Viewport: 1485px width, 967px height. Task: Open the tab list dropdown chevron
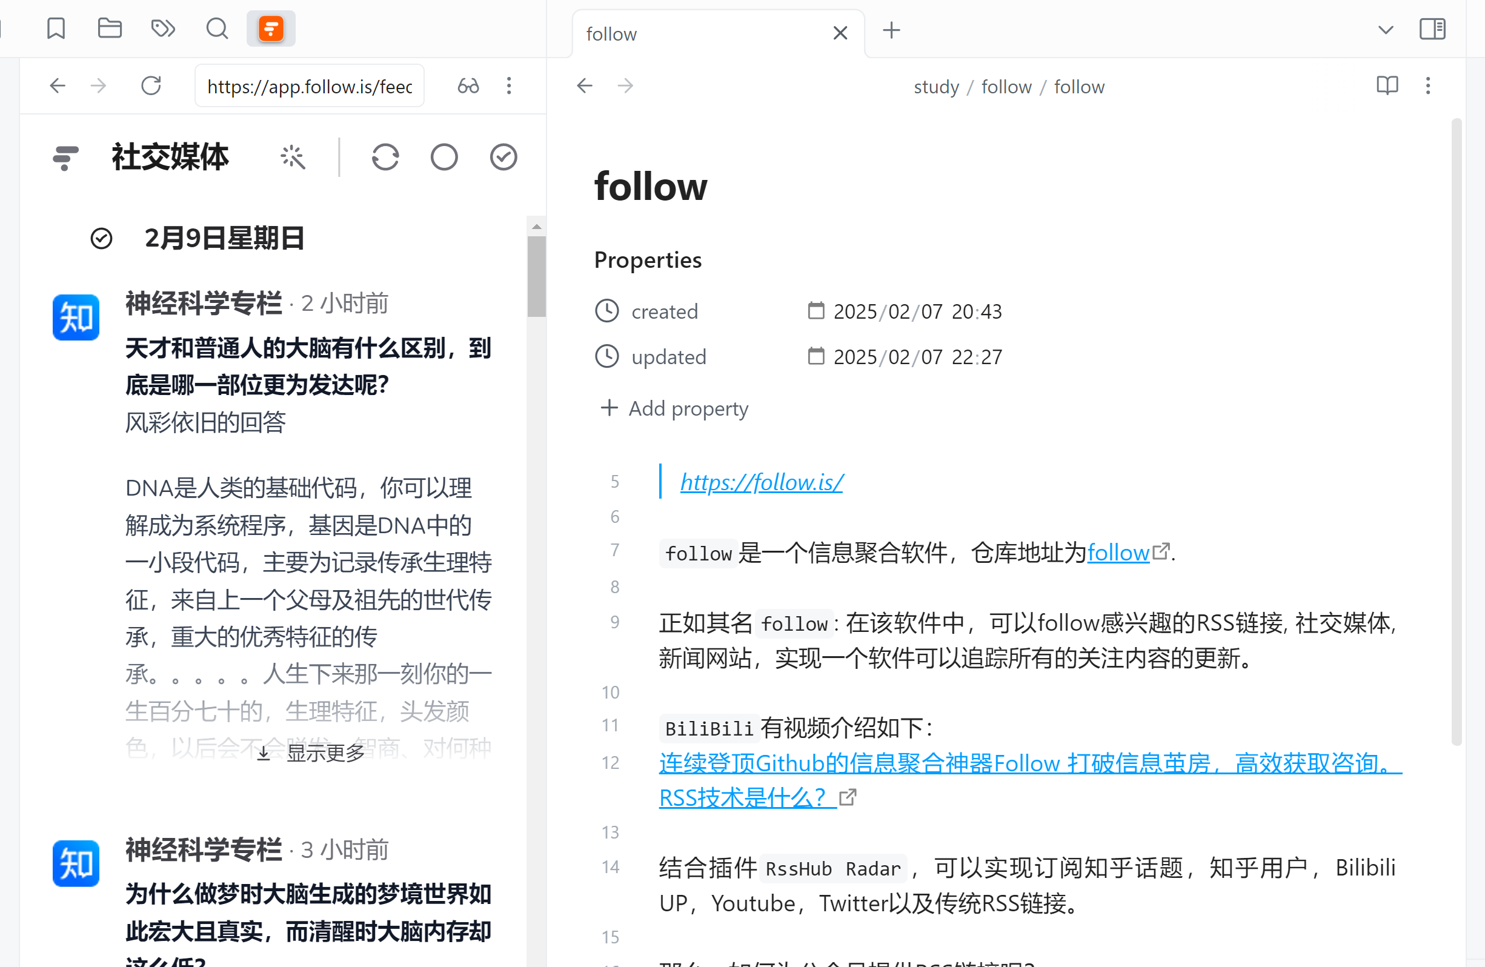click(x=1385, y=30)
